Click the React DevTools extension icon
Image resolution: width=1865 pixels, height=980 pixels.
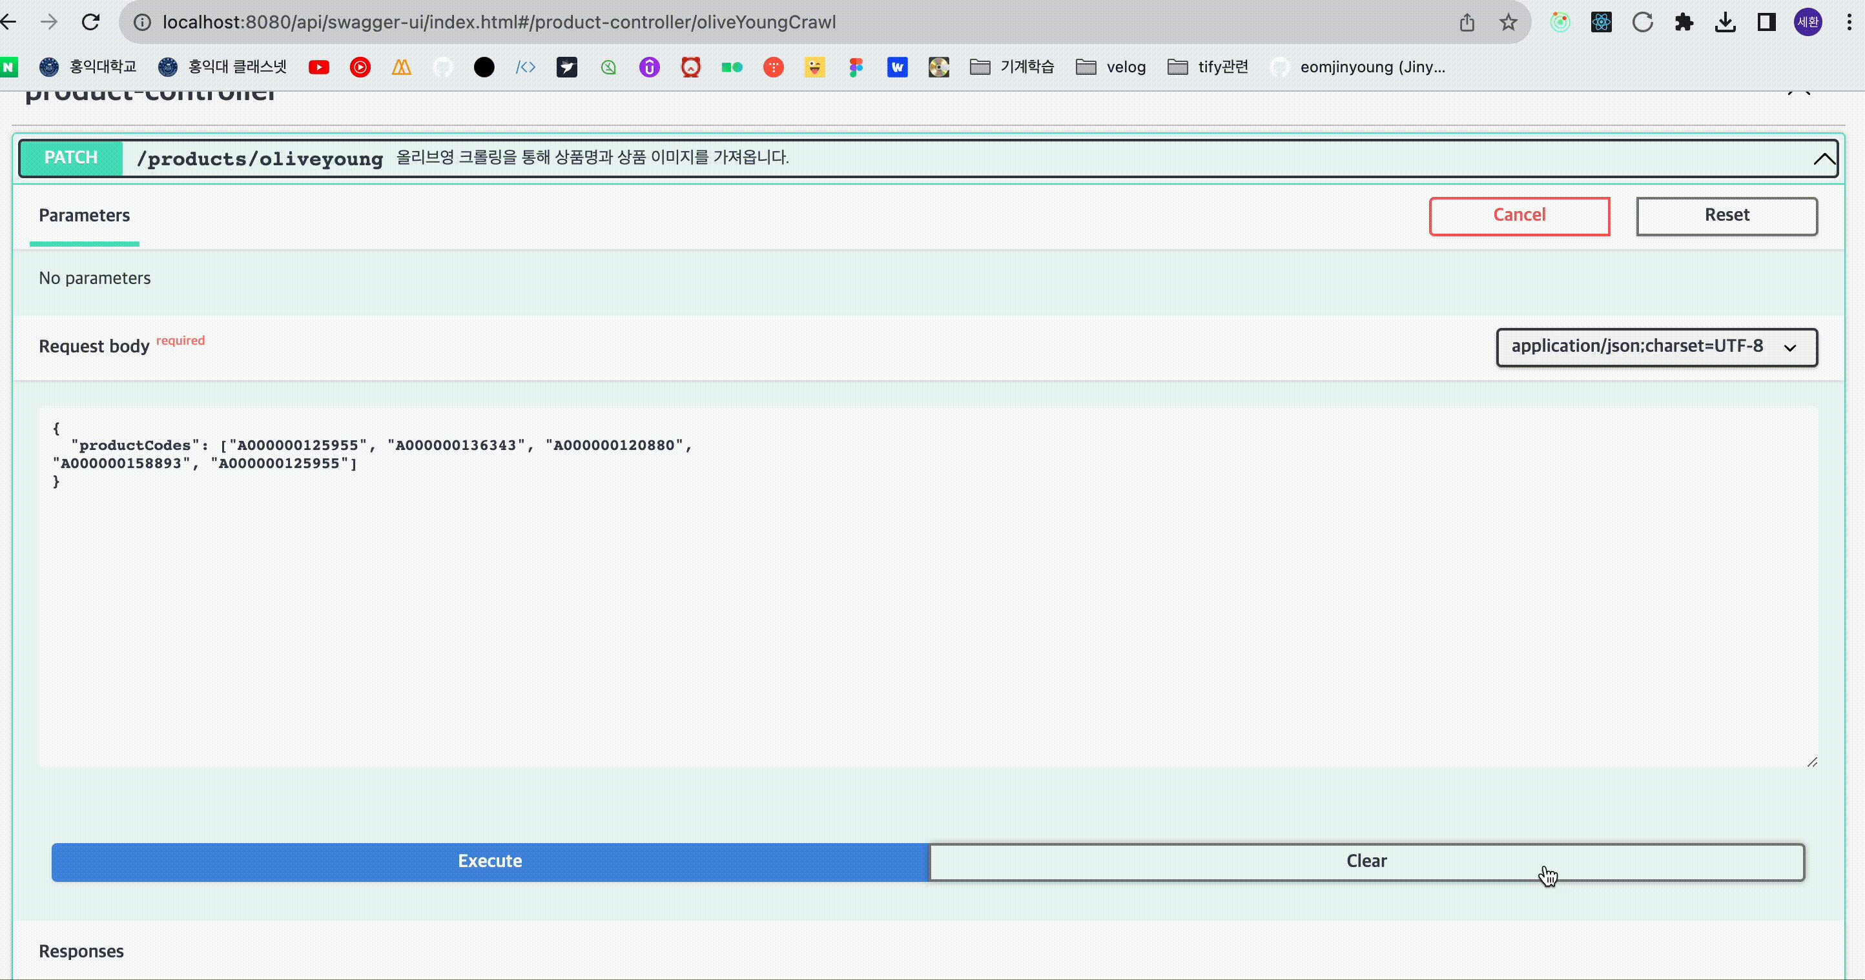pyautogui.click(x=1601, y=23)
